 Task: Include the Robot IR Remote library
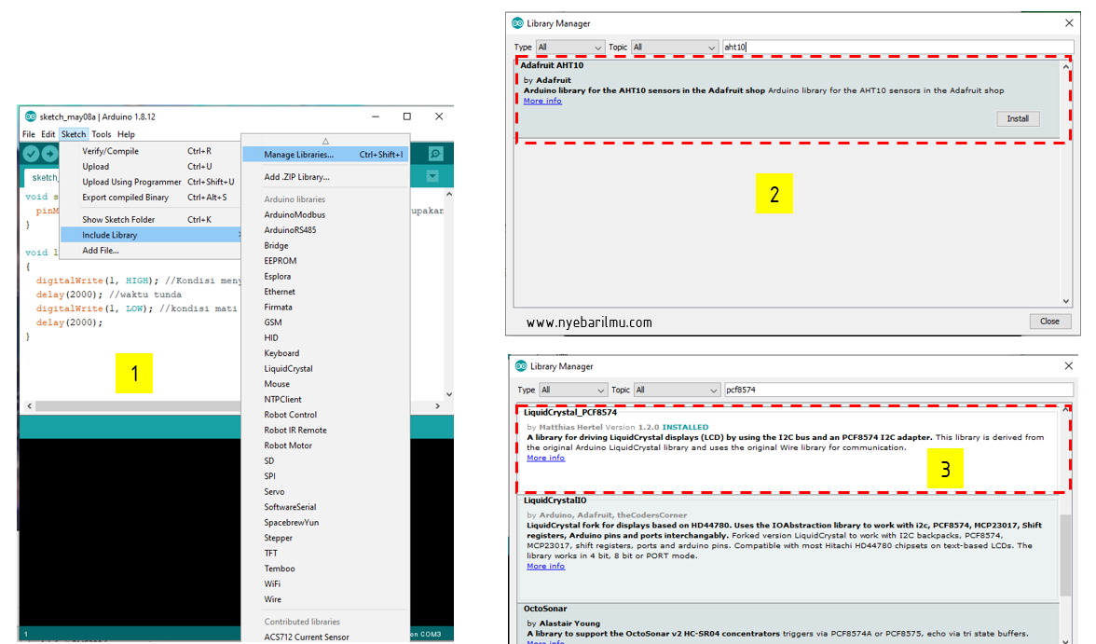click(x=295, y=430)
